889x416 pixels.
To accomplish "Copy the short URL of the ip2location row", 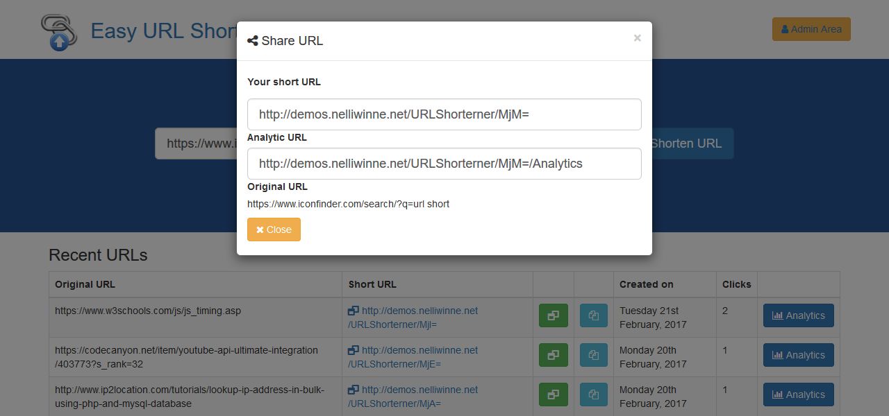I will click(x=593, y=395).
